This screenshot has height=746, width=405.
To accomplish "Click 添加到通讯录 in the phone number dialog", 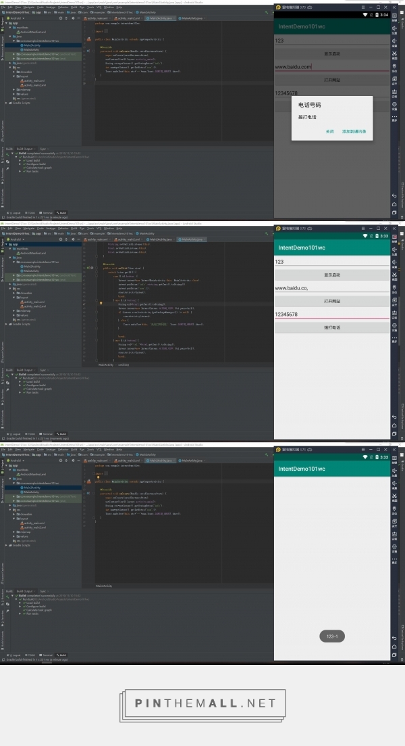I will (x=354, y=131).
